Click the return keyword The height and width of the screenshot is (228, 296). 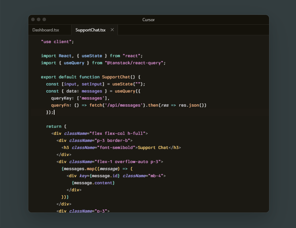click(x=53, y=126)
